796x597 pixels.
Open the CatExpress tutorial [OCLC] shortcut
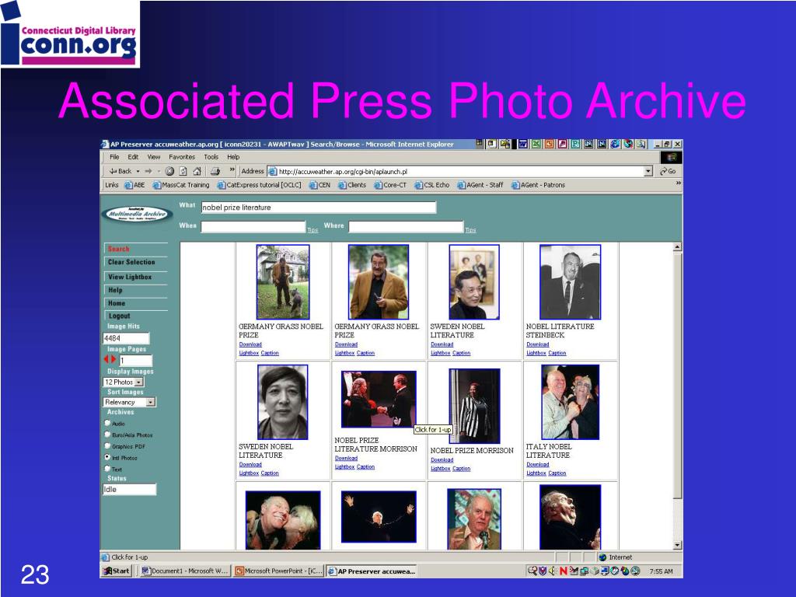[259, 185]
